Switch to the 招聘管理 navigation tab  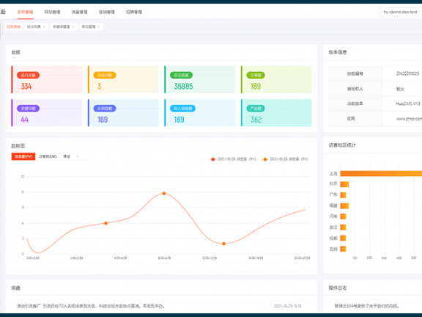pyautogui.click(x=134, y=12)
